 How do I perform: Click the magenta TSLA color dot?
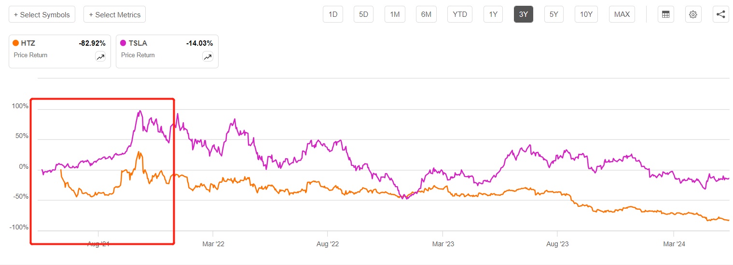click(124, 43)
